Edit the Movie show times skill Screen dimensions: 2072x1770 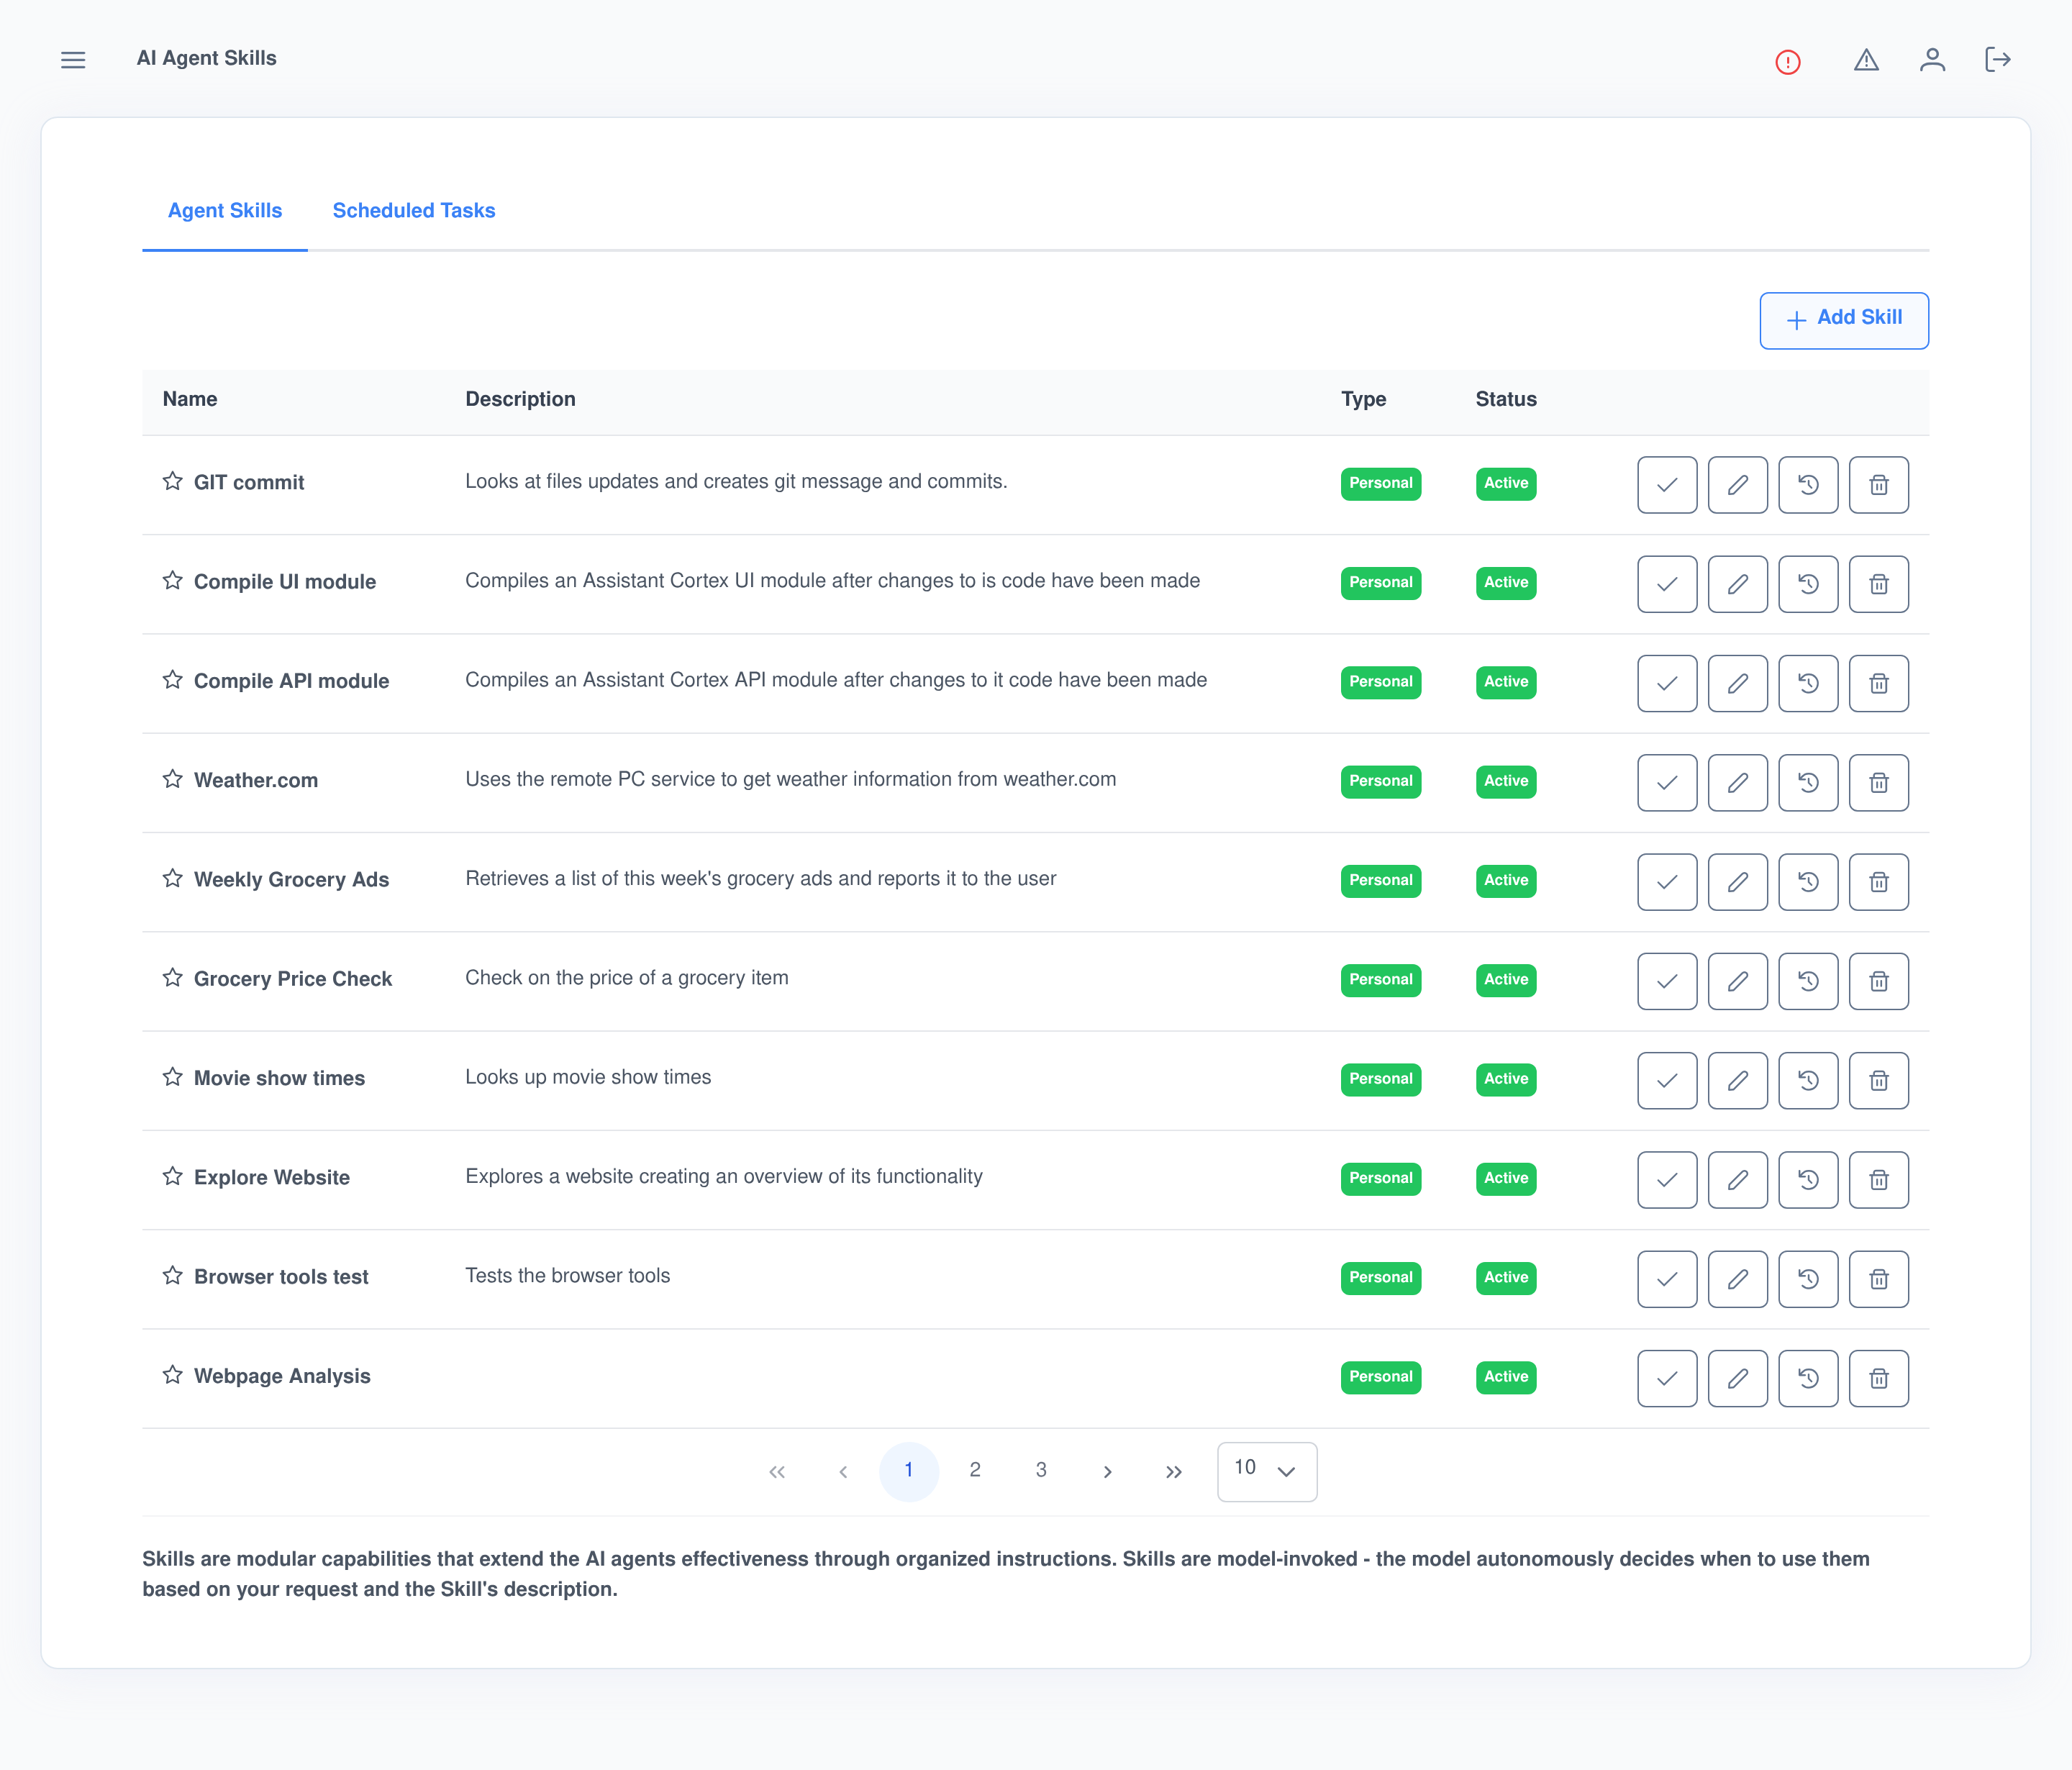tap(1738, 1081)
